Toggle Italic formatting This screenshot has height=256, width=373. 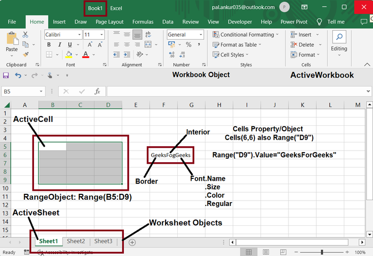(x=59, y=45)
